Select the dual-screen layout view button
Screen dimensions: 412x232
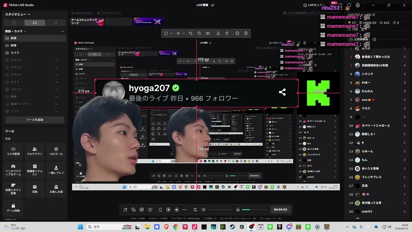click(x=55, y=23)
